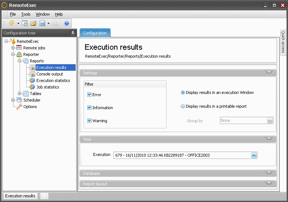Screen dimensions: 288x202
Task: Click the lightning bolt execute icon
Action: click(x=12, y=23)
